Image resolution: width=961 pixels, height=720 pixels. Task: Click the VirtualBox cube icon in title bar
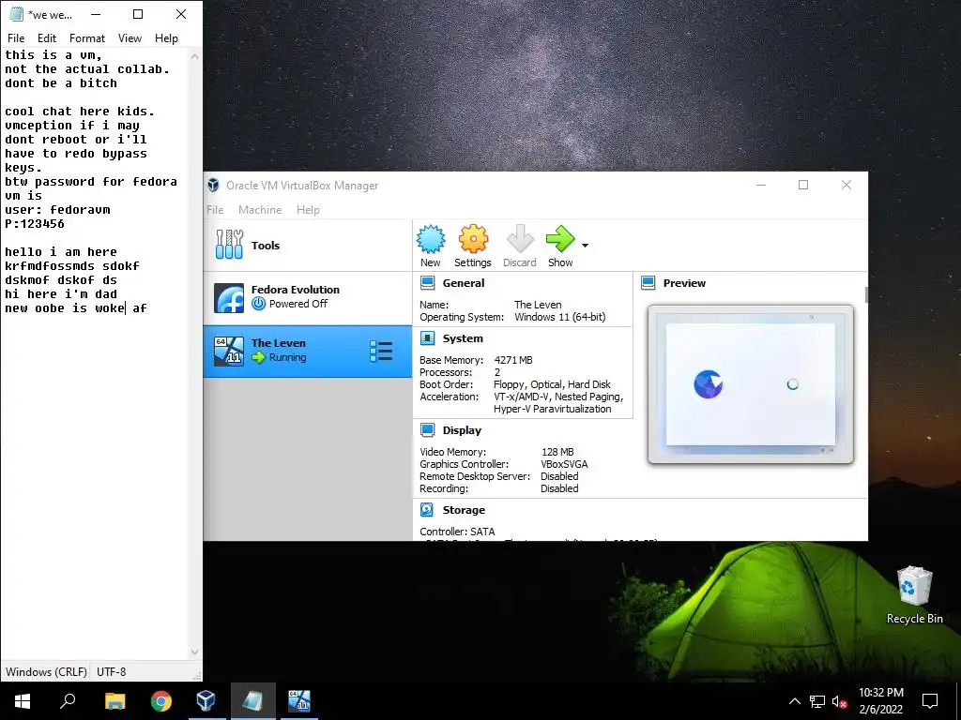(213, 185)
